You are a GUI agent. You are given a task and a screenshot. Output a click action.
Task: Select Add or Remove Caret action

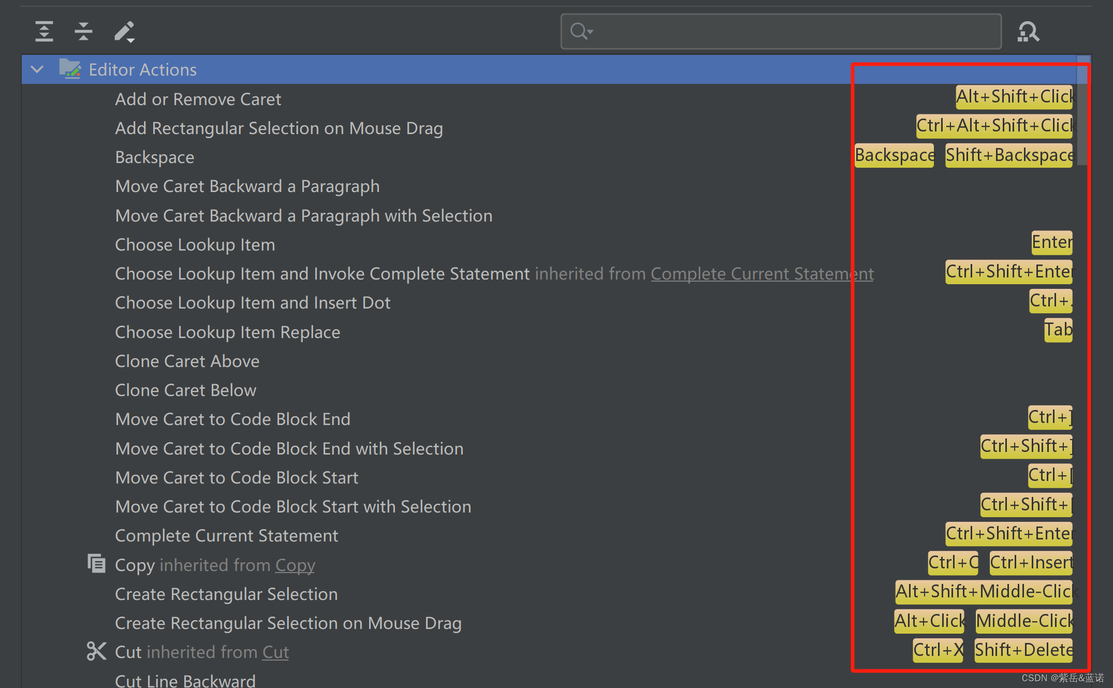pyautogui.click(x=198, y=99)
